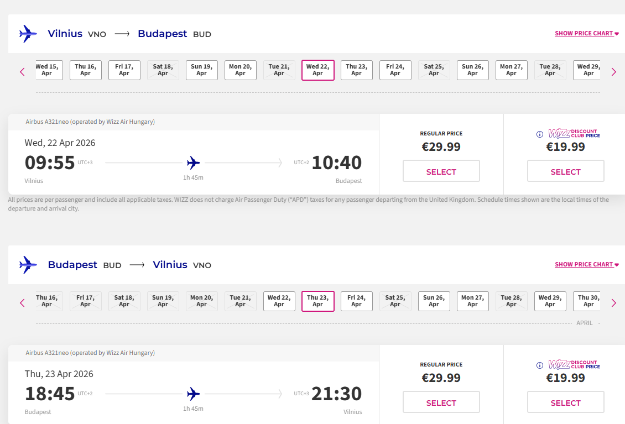Open info icon for outbound WIZZ Discount Club
The height and width of the screenshot is (424, 625).
pos(540,134)
